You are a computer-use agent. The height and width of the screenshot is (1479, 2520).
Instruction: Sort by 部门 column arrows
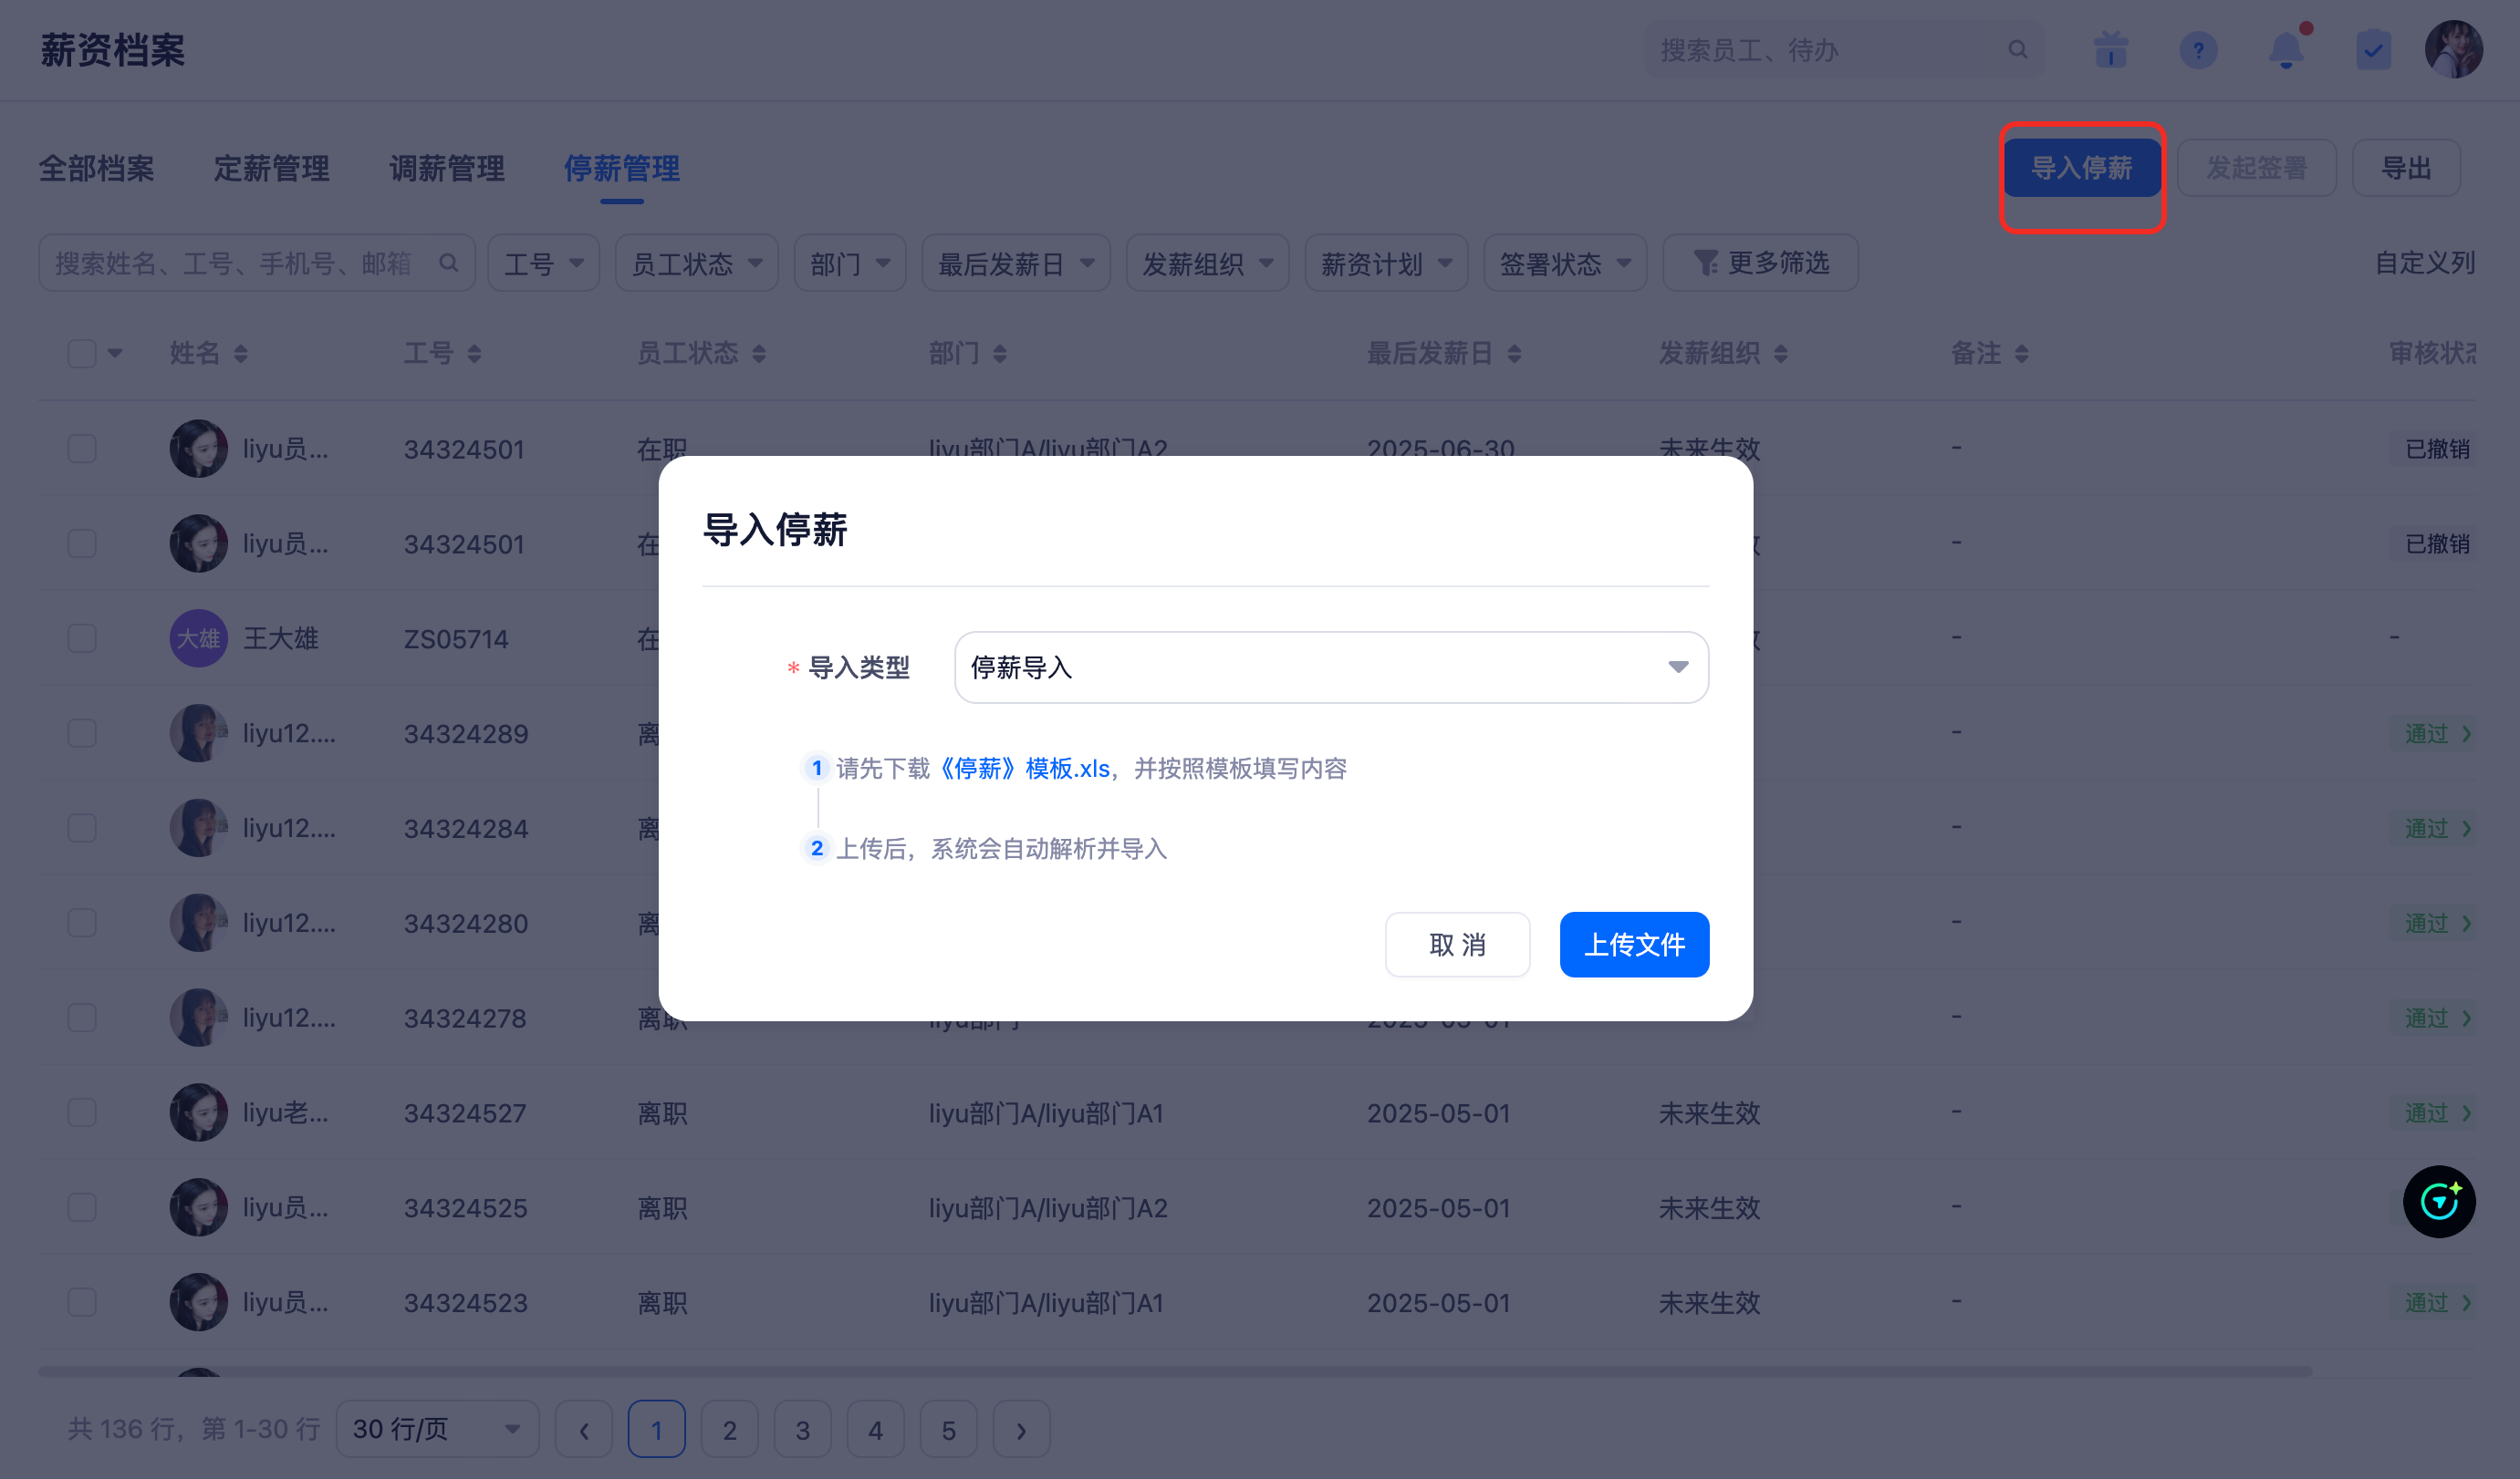[x=1000, y=354]
